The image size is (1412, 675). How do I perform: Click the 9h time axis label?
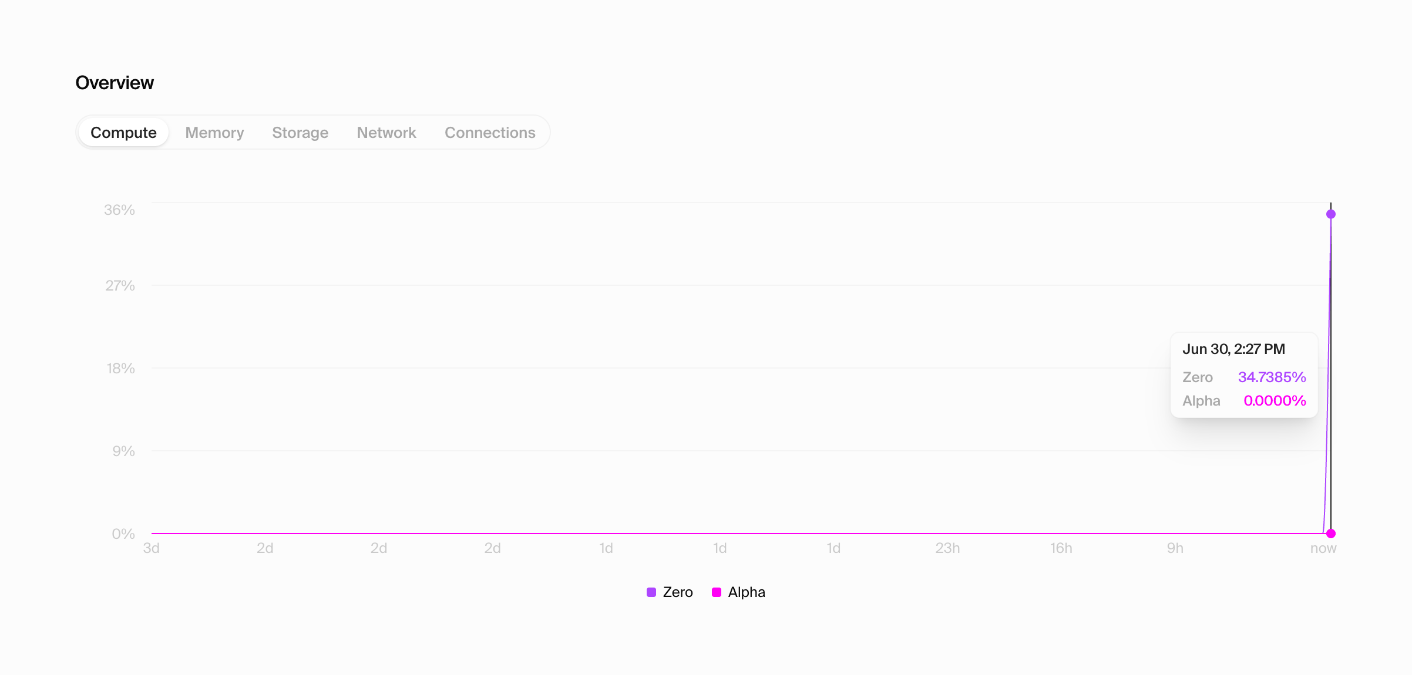1175,548
